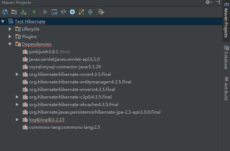Select the Lifecycle tree item
Image resolution: width=230 pixels, height=151 pixels.
click(x=31, y=29)
